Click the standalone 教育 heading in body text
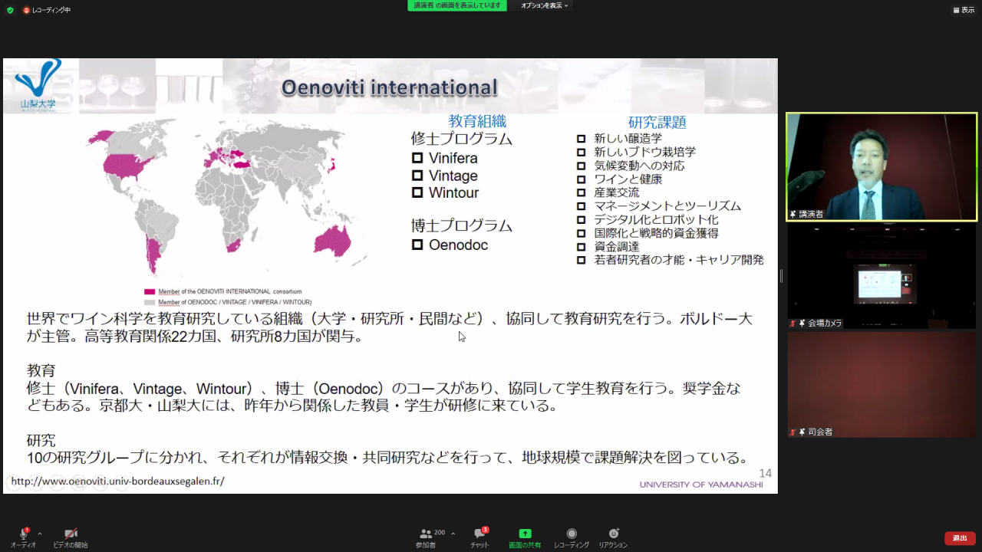 coord(41,371)
